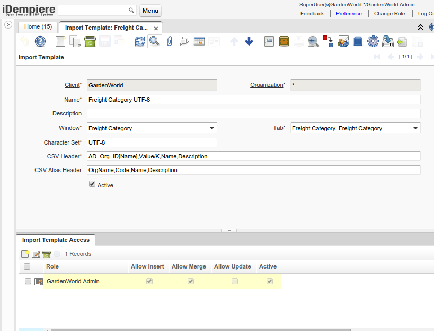Open the Lookup Record magnifier
Viewport: 434px width, 331px height.
point(154,41)
